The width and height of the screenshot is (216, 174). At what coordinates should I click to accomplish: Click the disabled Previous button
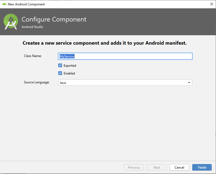[134, 167]
